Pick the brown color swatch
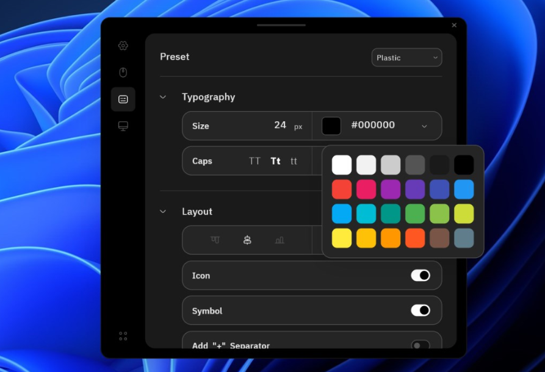This screenshot has height=372, width=545. [439, 238]
